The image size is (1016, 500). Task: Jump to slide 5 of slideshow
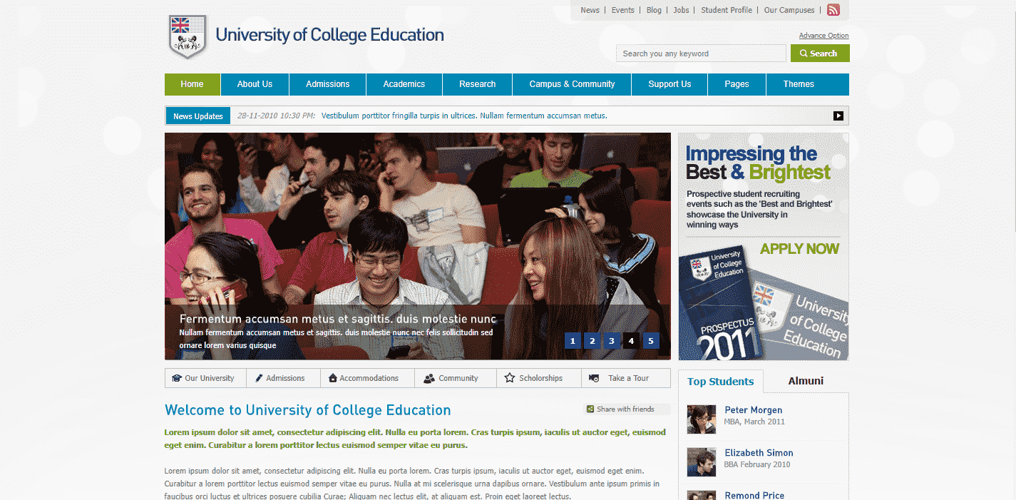tap(650, 341)
